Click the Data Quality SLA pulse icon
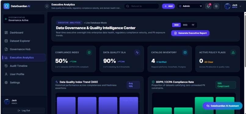 click(137, 52)
